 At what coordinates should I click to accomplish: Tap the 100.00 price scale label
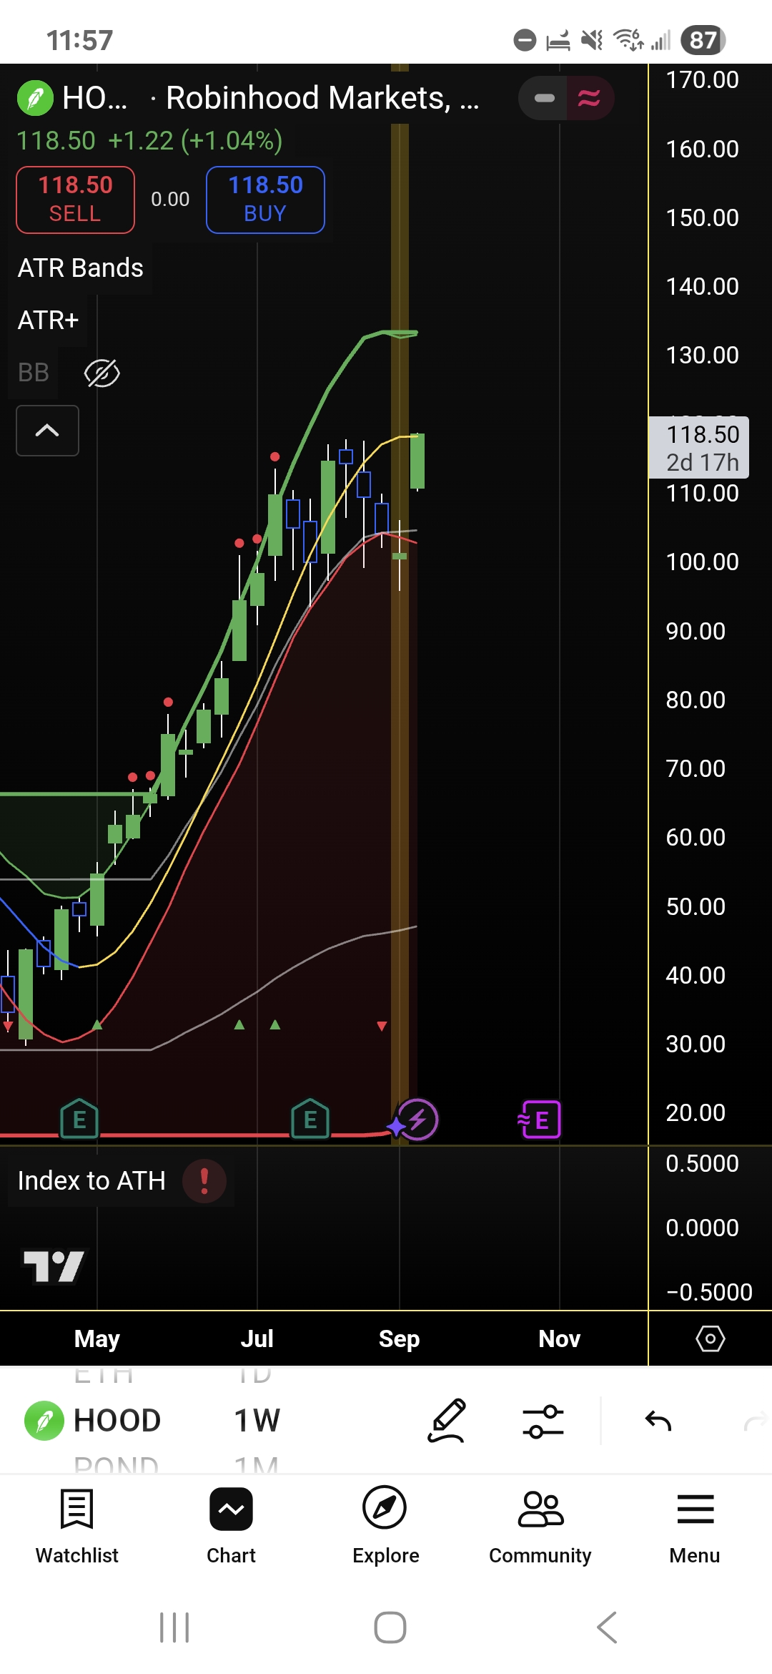click(702, 562)
